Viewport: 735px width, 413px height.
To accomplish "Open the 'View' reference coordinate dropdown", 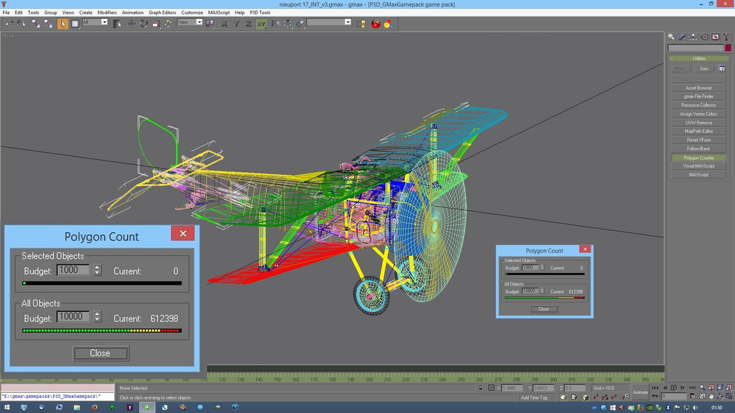I will click(x=191, y=22).
